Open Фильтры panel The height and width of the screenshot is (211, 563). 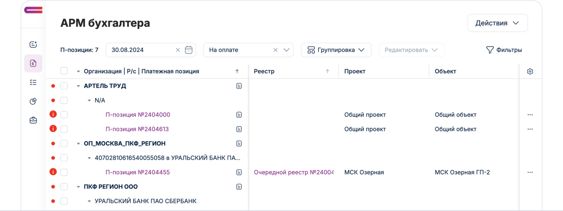coord(504,50)
